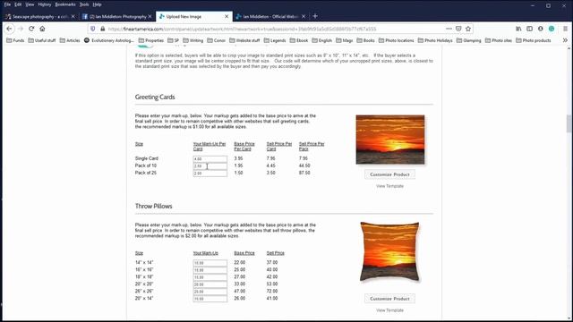Show more bookmarks with the chevron

(x=565, y=40)
